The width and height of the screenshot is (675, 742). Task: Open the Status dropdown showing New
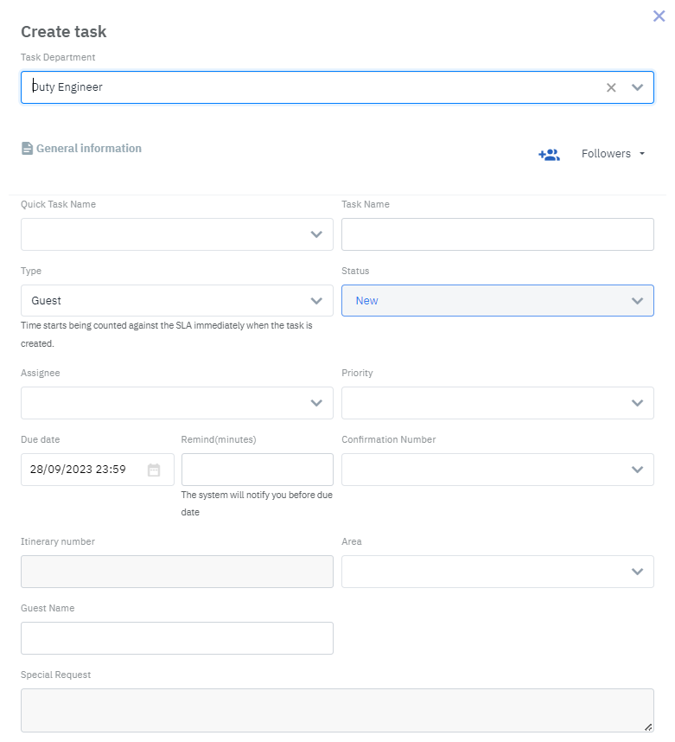click(x=498, y=301)
